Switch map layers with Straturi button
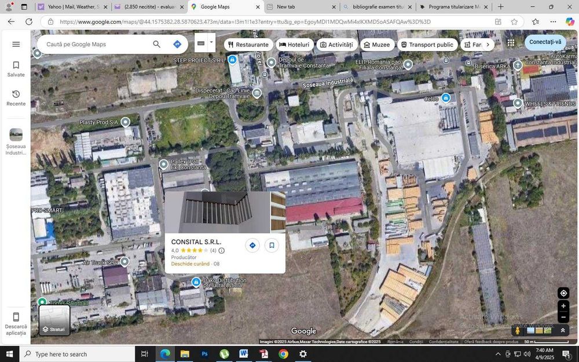Viewport: 579px width, 362px height. point(54,320)
